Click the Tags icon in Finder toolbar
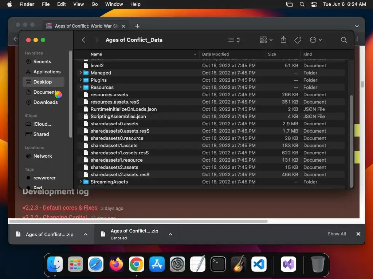Screen dimensions: 373x279 pyautogui.click(x=298, y=40)
